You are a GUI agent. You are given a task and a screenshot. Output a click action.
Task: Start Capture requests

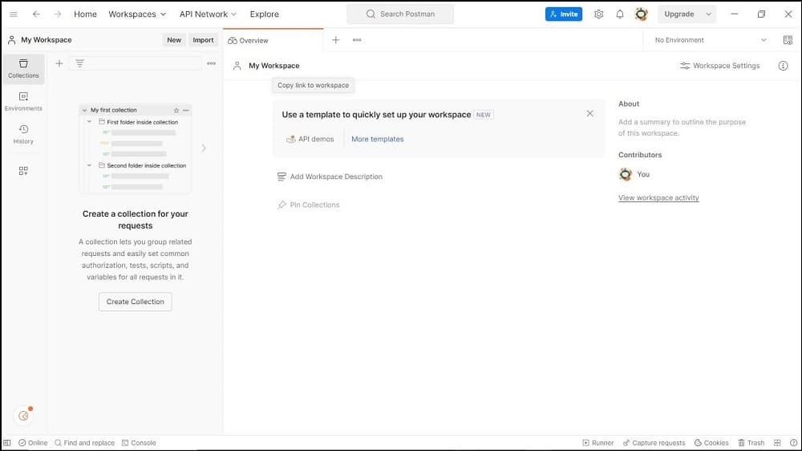click(654, 443)
